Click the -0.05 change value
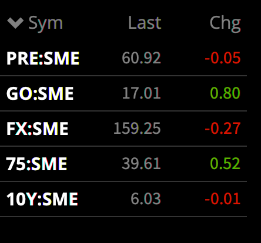261x243 pixels. point(223,58)
